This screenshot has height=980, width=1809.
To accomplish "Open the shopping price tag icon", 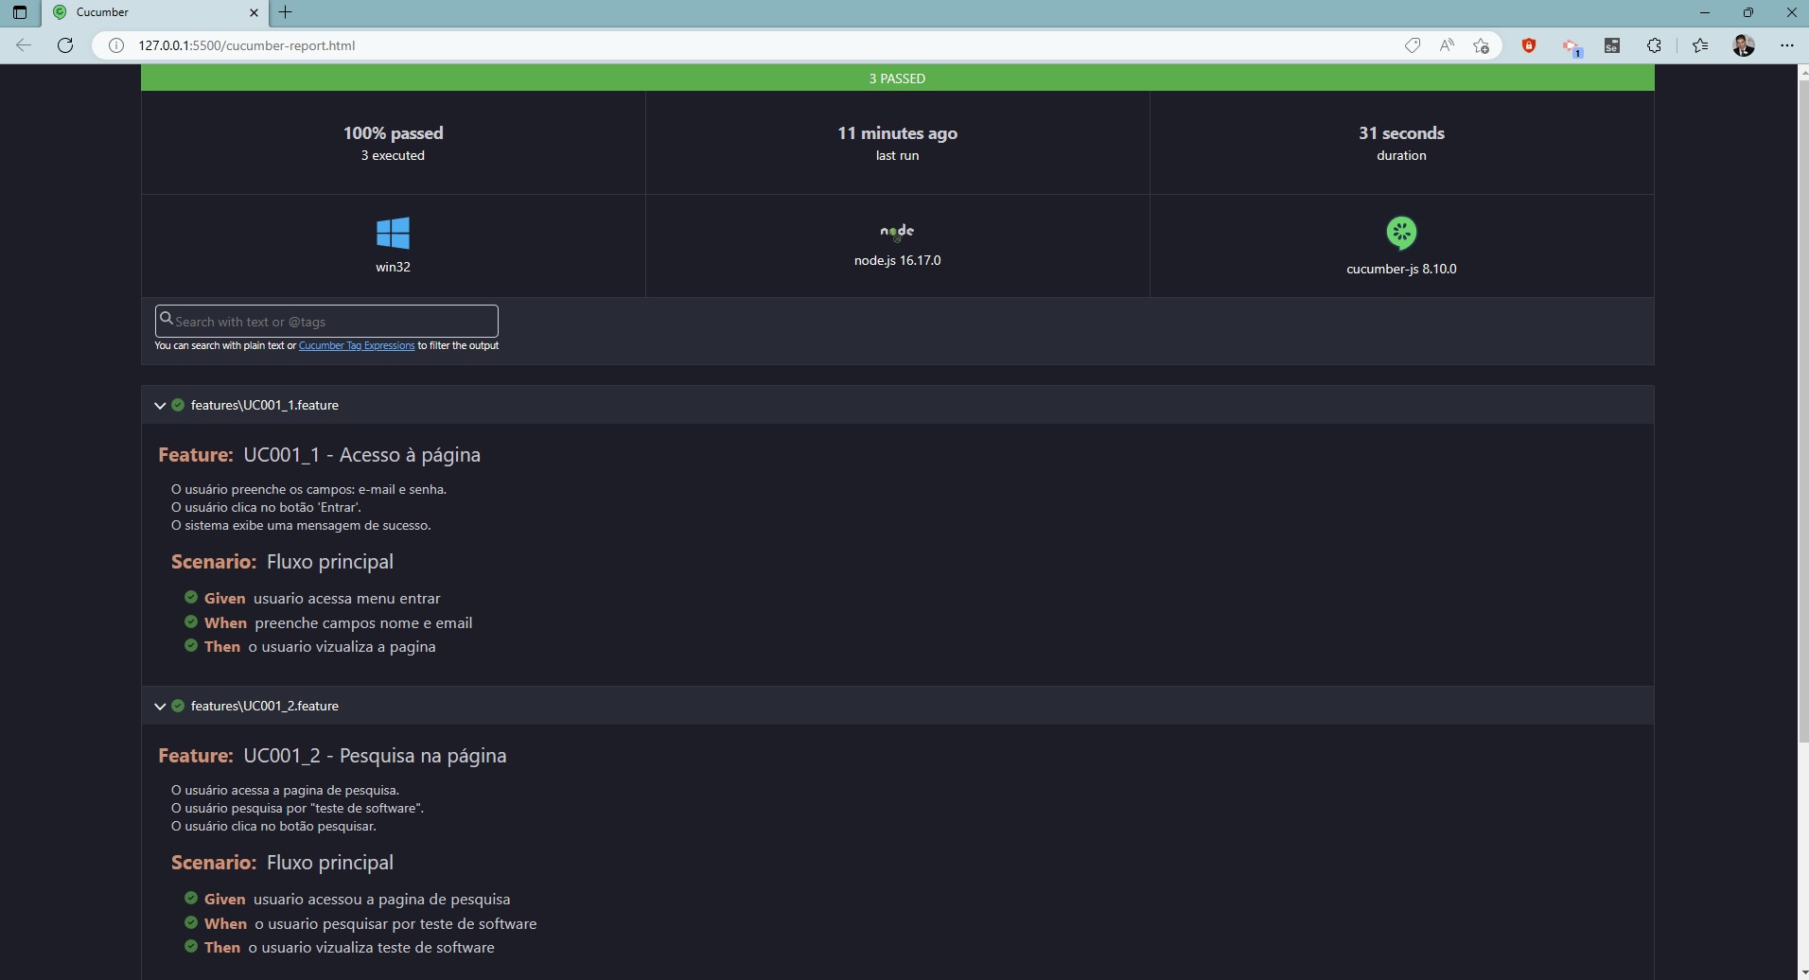I will pos(1413,45).
